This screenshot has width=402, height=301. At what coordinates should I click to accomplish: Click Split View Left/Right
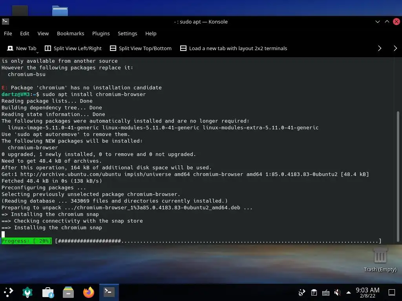[73, 48]
